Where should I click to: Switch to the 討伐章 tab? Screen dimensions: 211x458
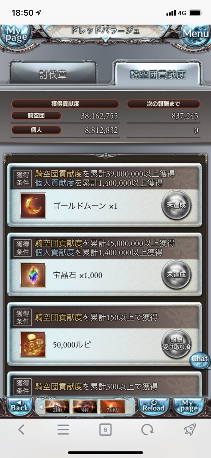(53, 74)
